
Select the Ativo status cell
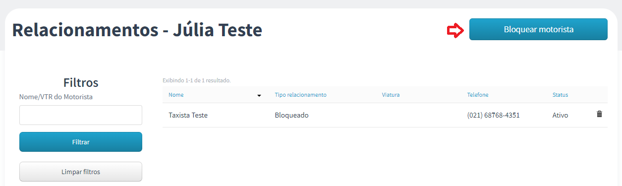[x=560, y=115]
